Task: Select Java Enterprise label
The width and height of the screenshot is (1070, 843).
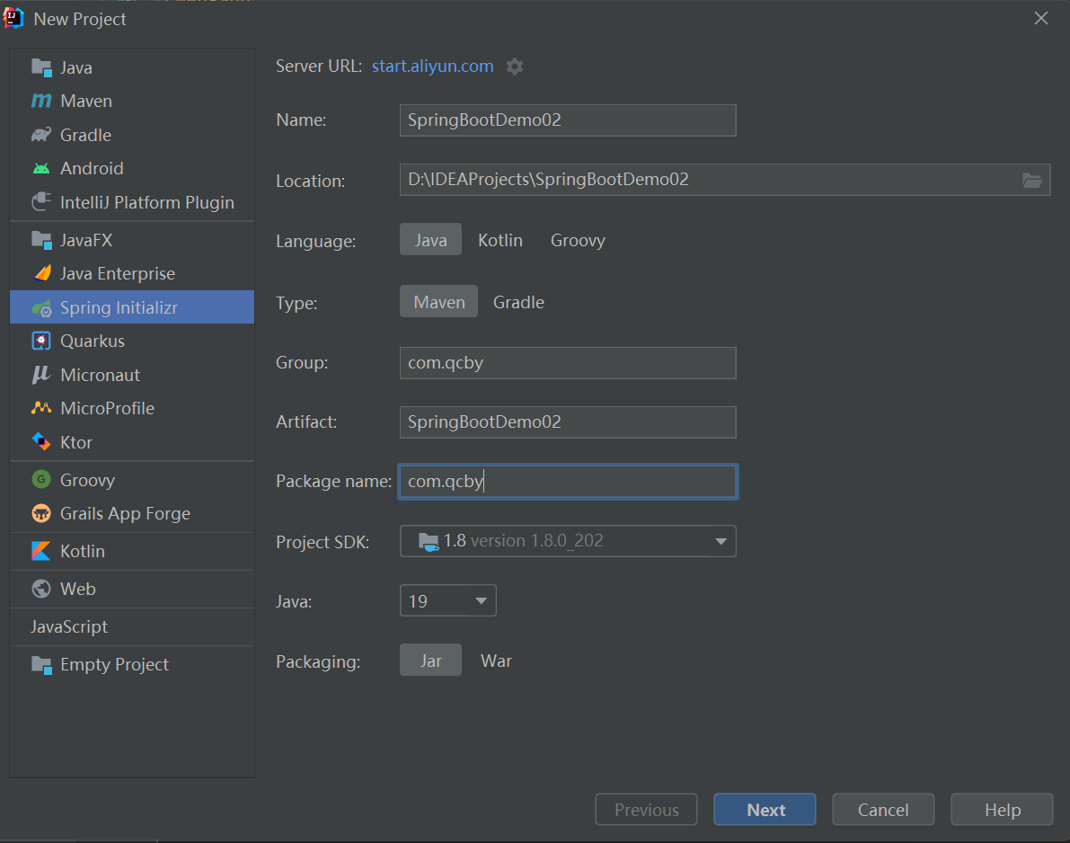Action: pyautogui.click(x=118, y=274)
